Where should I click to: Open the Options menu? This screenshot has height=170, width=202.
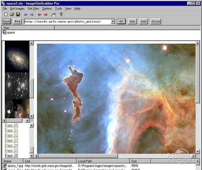point(47,9)
